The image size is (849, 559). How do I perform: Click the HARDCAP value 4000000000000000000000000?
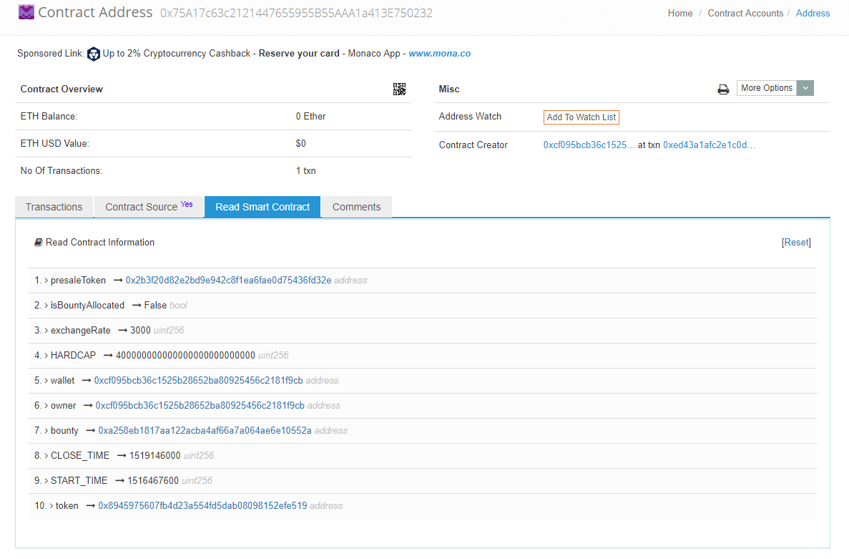186,355
